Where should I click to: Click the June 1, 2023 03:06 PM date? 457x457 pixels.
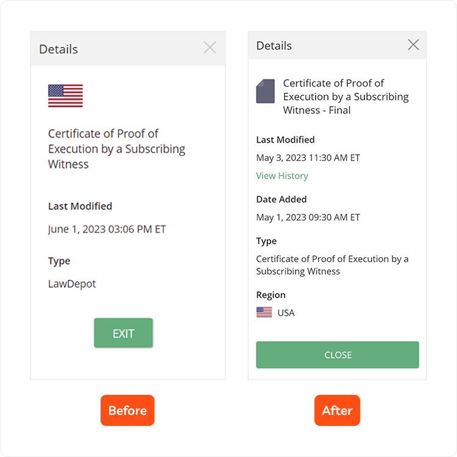(107, 229)
